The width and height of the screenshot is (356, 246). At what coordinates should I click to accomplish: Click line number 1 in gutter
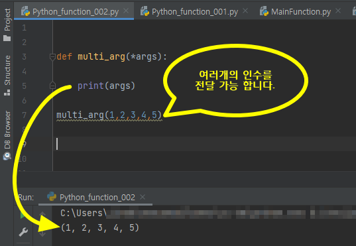24,28
